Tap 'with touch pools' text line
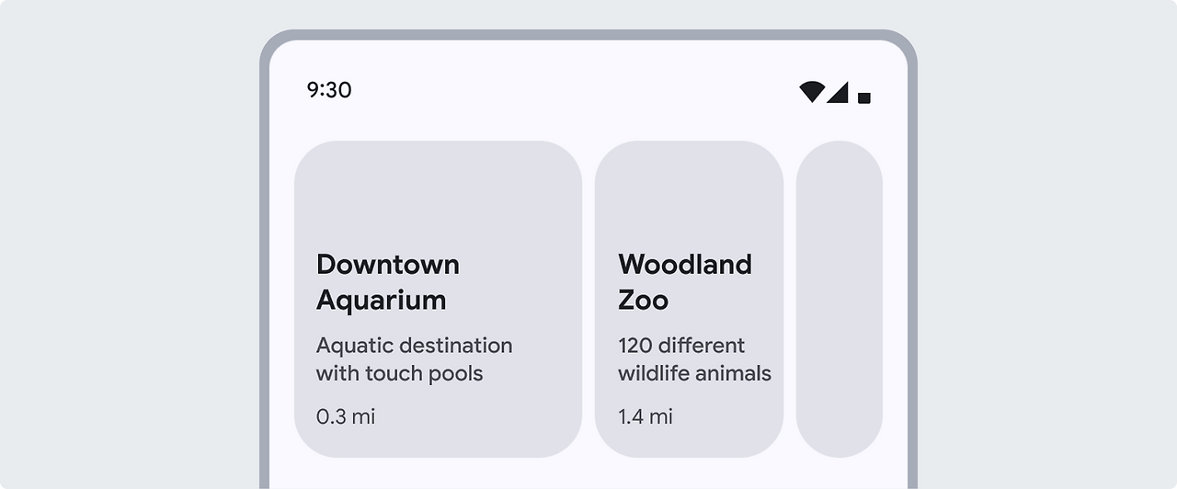 399,373
